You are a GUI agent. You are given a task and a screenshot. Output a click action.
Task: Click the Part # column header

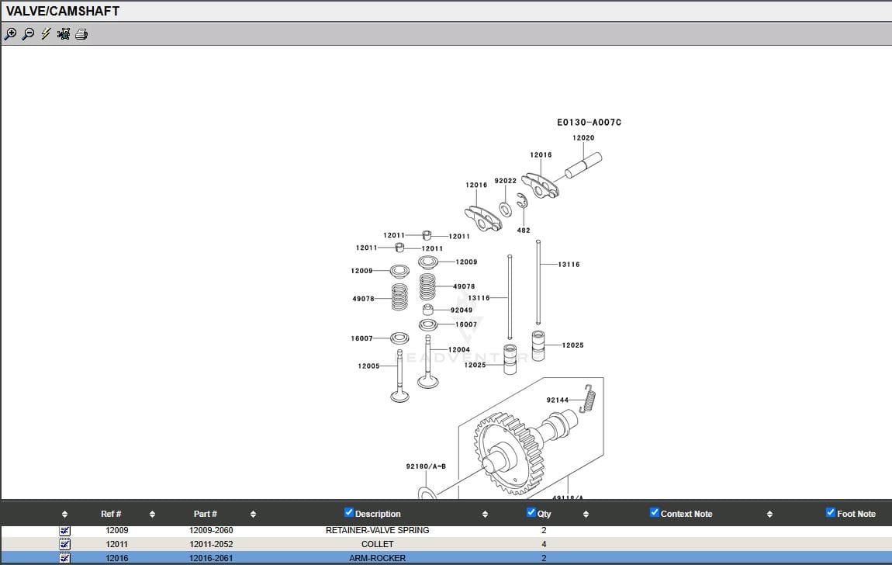point(206,514)
